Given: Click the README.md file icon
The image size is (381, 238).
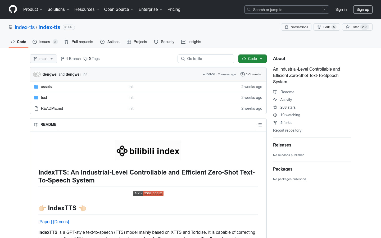Looking at the screenshot, I should 36,108.
